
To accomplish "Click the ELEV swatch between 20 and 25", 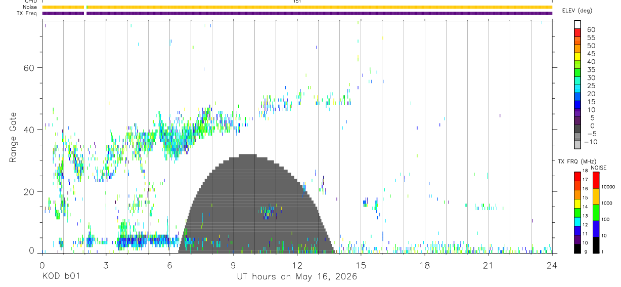I will pyautogui.click(x=578, y=89).
